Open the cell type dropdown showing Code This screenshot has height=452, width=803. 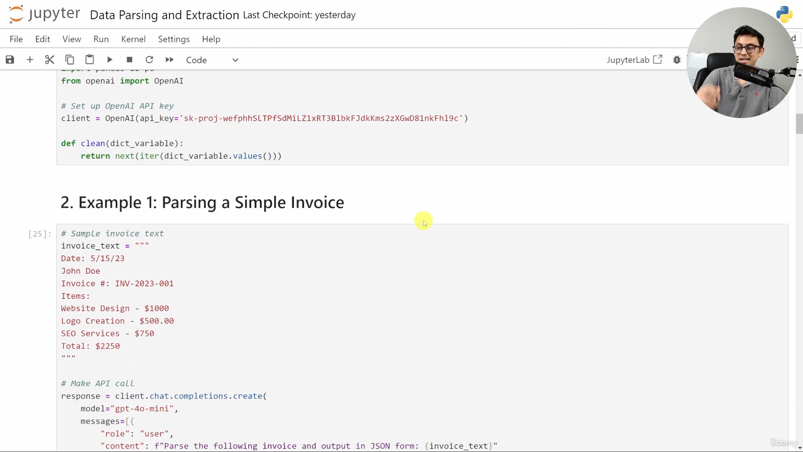[x=212, y=60]
